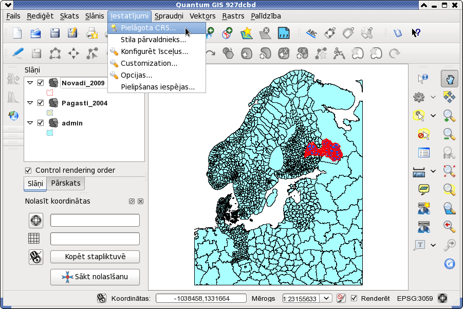Click the red Novadi_2009 symbol swatch
The image size is (463, 309).
point(50,93)
